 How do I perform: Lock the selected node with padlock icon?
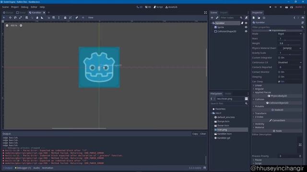click(x=65, y=18)
